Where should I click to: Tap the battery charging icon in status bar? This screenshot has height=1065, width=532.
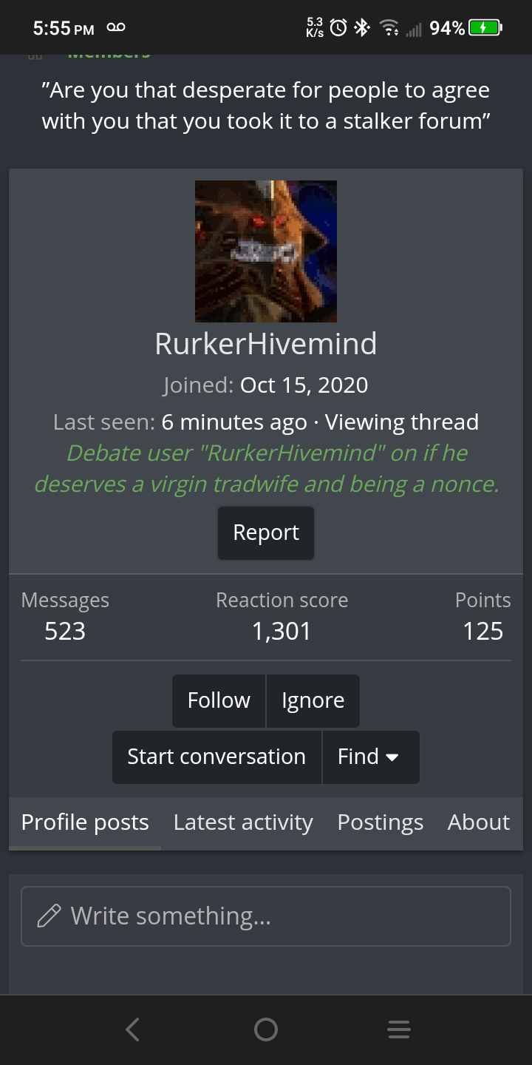pos(485,28)
